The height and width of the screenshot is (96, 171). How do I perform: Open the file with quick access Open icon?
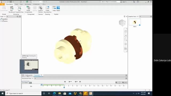coord(8,2)
